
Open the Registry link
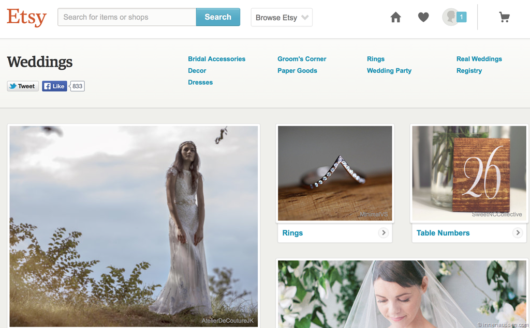click(x=469, y=71)
